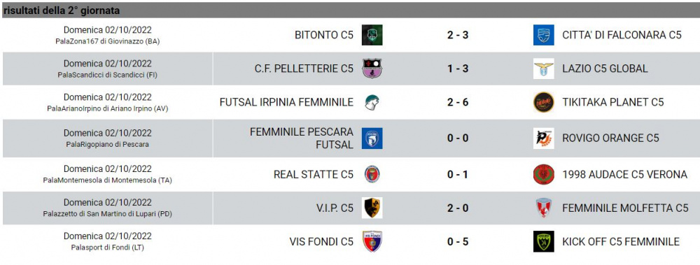Open the LAZIO C5 GLOBAL team link

pos(605,69)
